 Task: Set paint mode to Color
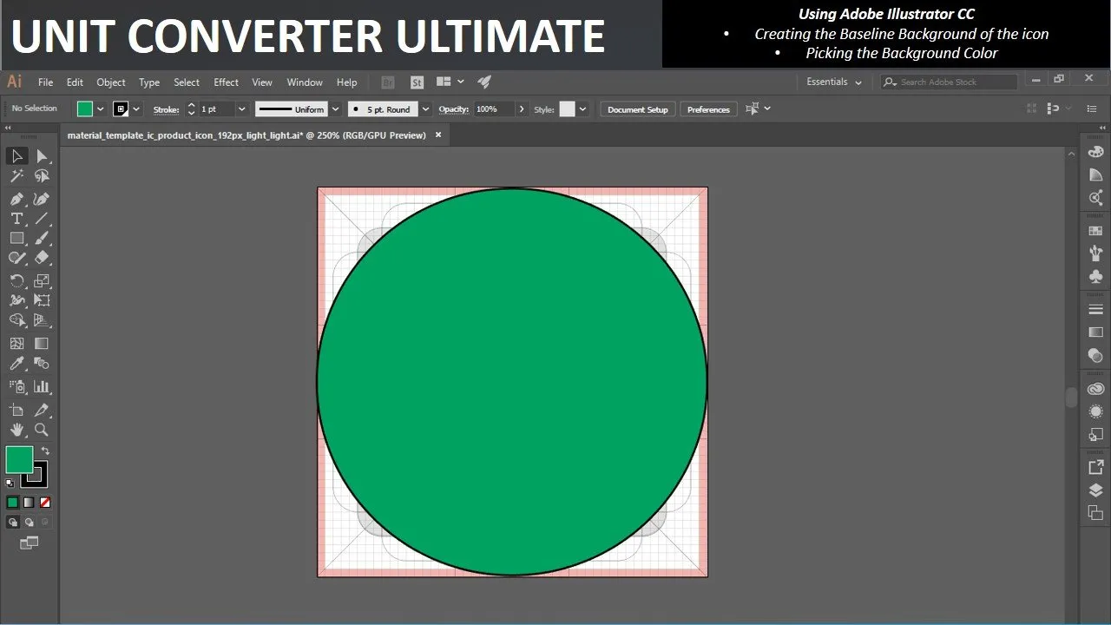(12, 502)
